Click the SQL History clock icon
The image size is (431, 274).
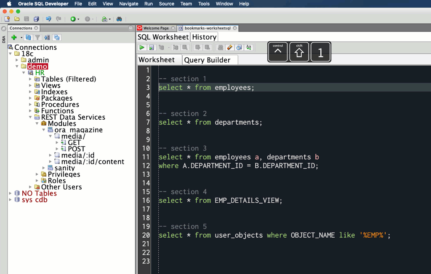pos(239,47)
